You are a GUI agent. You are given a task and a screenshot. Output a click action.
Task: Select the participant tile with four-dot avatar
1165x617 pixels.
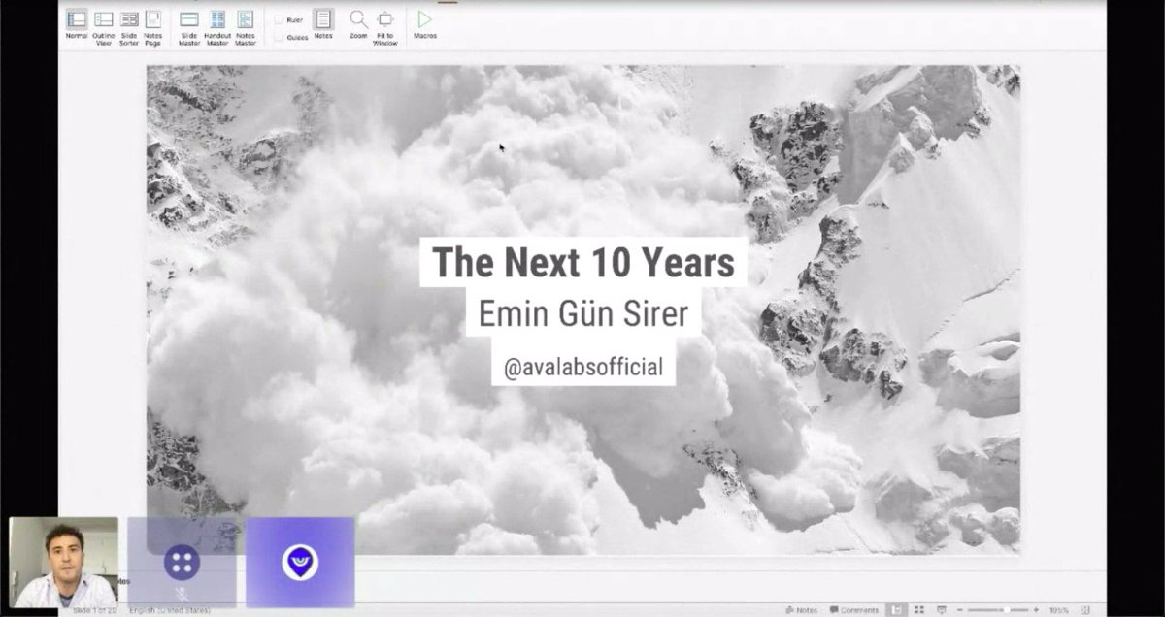click(x=182, y=562)
